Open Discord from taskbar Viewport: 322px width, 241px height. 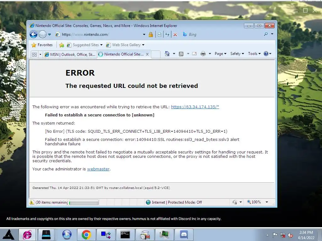184,235
